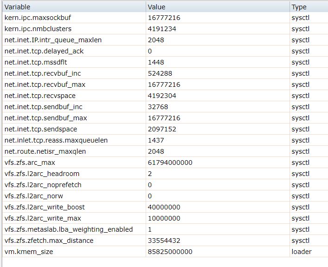Viewport: 328px width, 267px height.
Task: Click value 4191234 for nmbclusters
Action: (162, 29)
